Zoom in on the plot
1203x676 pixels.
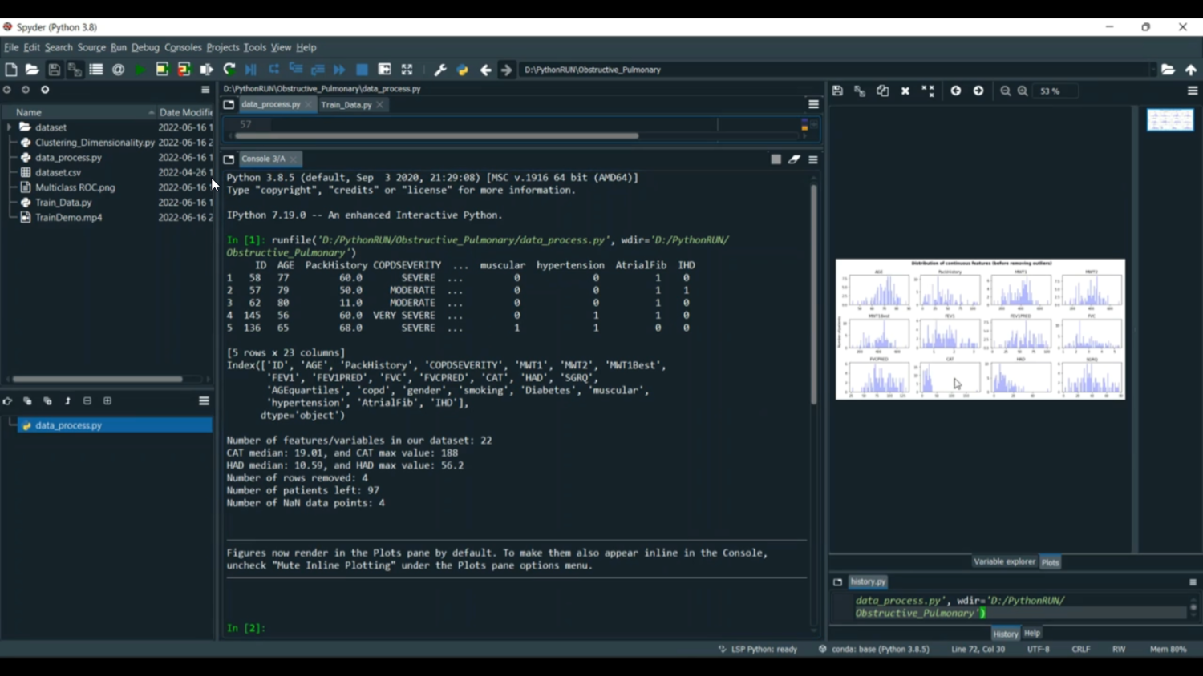(1023, 91)
